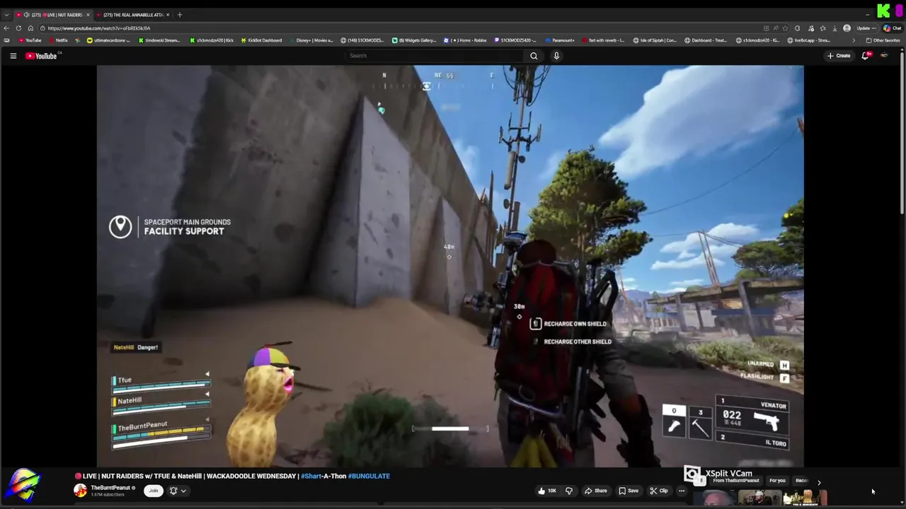Open the tab search chevron dropdown
This screenshot has height=509, width=906.
(6, 15)
